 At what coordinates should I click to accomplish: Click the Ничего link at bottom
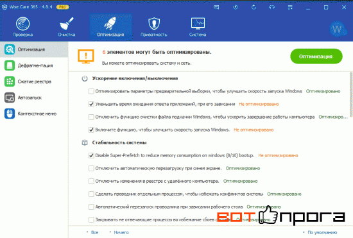[x=121, y=232]
